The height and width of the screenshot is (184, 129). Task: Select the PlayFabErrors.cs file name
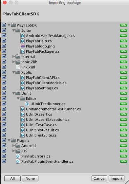pyautogui.click(x=36, y=156)
